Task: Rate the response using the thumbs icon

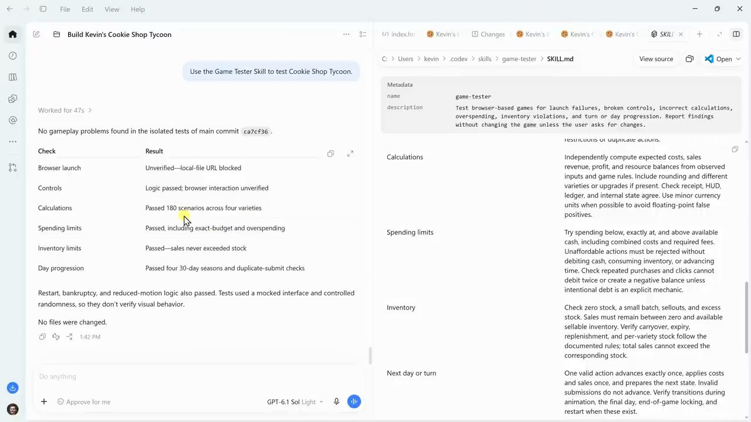Action: 56,337
